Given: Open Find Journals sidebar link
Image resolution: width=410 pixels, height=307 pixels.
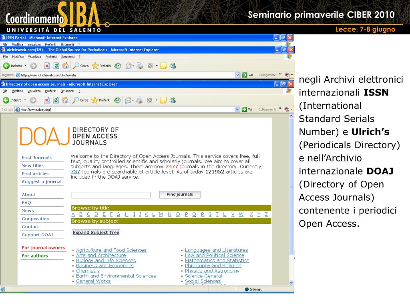Looking at the screenshot, I should point(36,157).
